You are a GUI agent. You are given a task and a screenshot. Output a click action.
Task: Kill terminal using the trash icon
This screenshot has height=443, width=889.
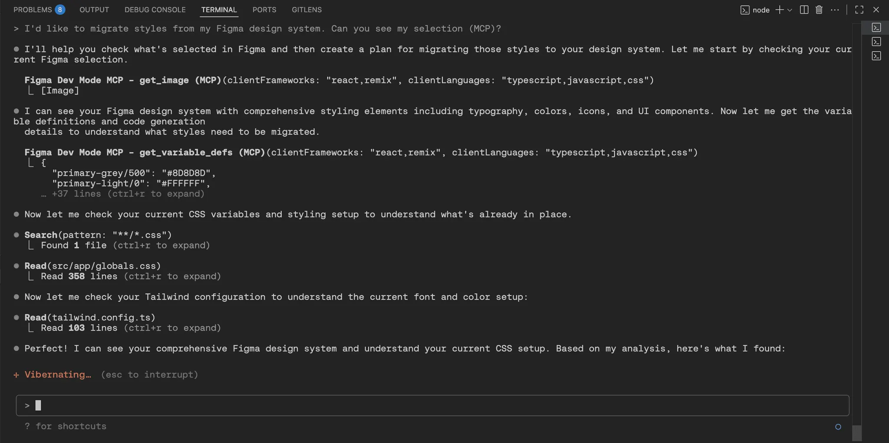pyautogui.click(x=819, y=10)
